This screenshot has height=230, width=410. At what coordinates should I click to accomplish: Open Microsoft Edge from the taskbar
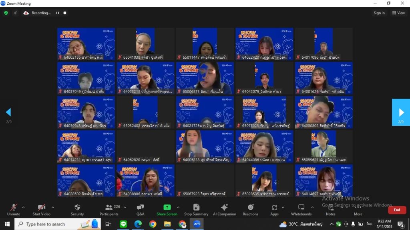pos(138,224)
